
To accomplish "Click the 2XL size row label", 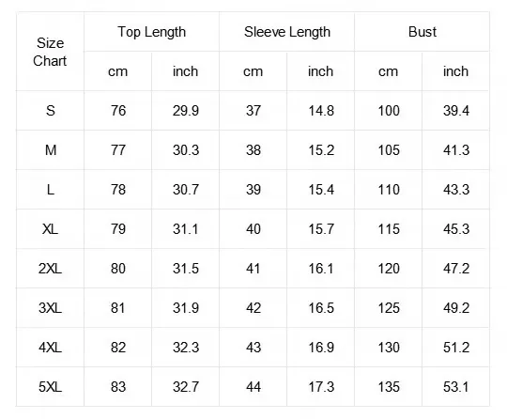I will tap(50, 269).
